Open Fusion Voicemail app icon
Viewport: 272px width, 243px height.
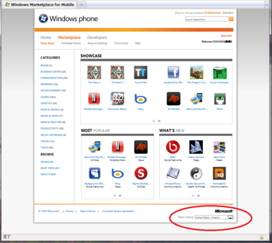[220, 73]
